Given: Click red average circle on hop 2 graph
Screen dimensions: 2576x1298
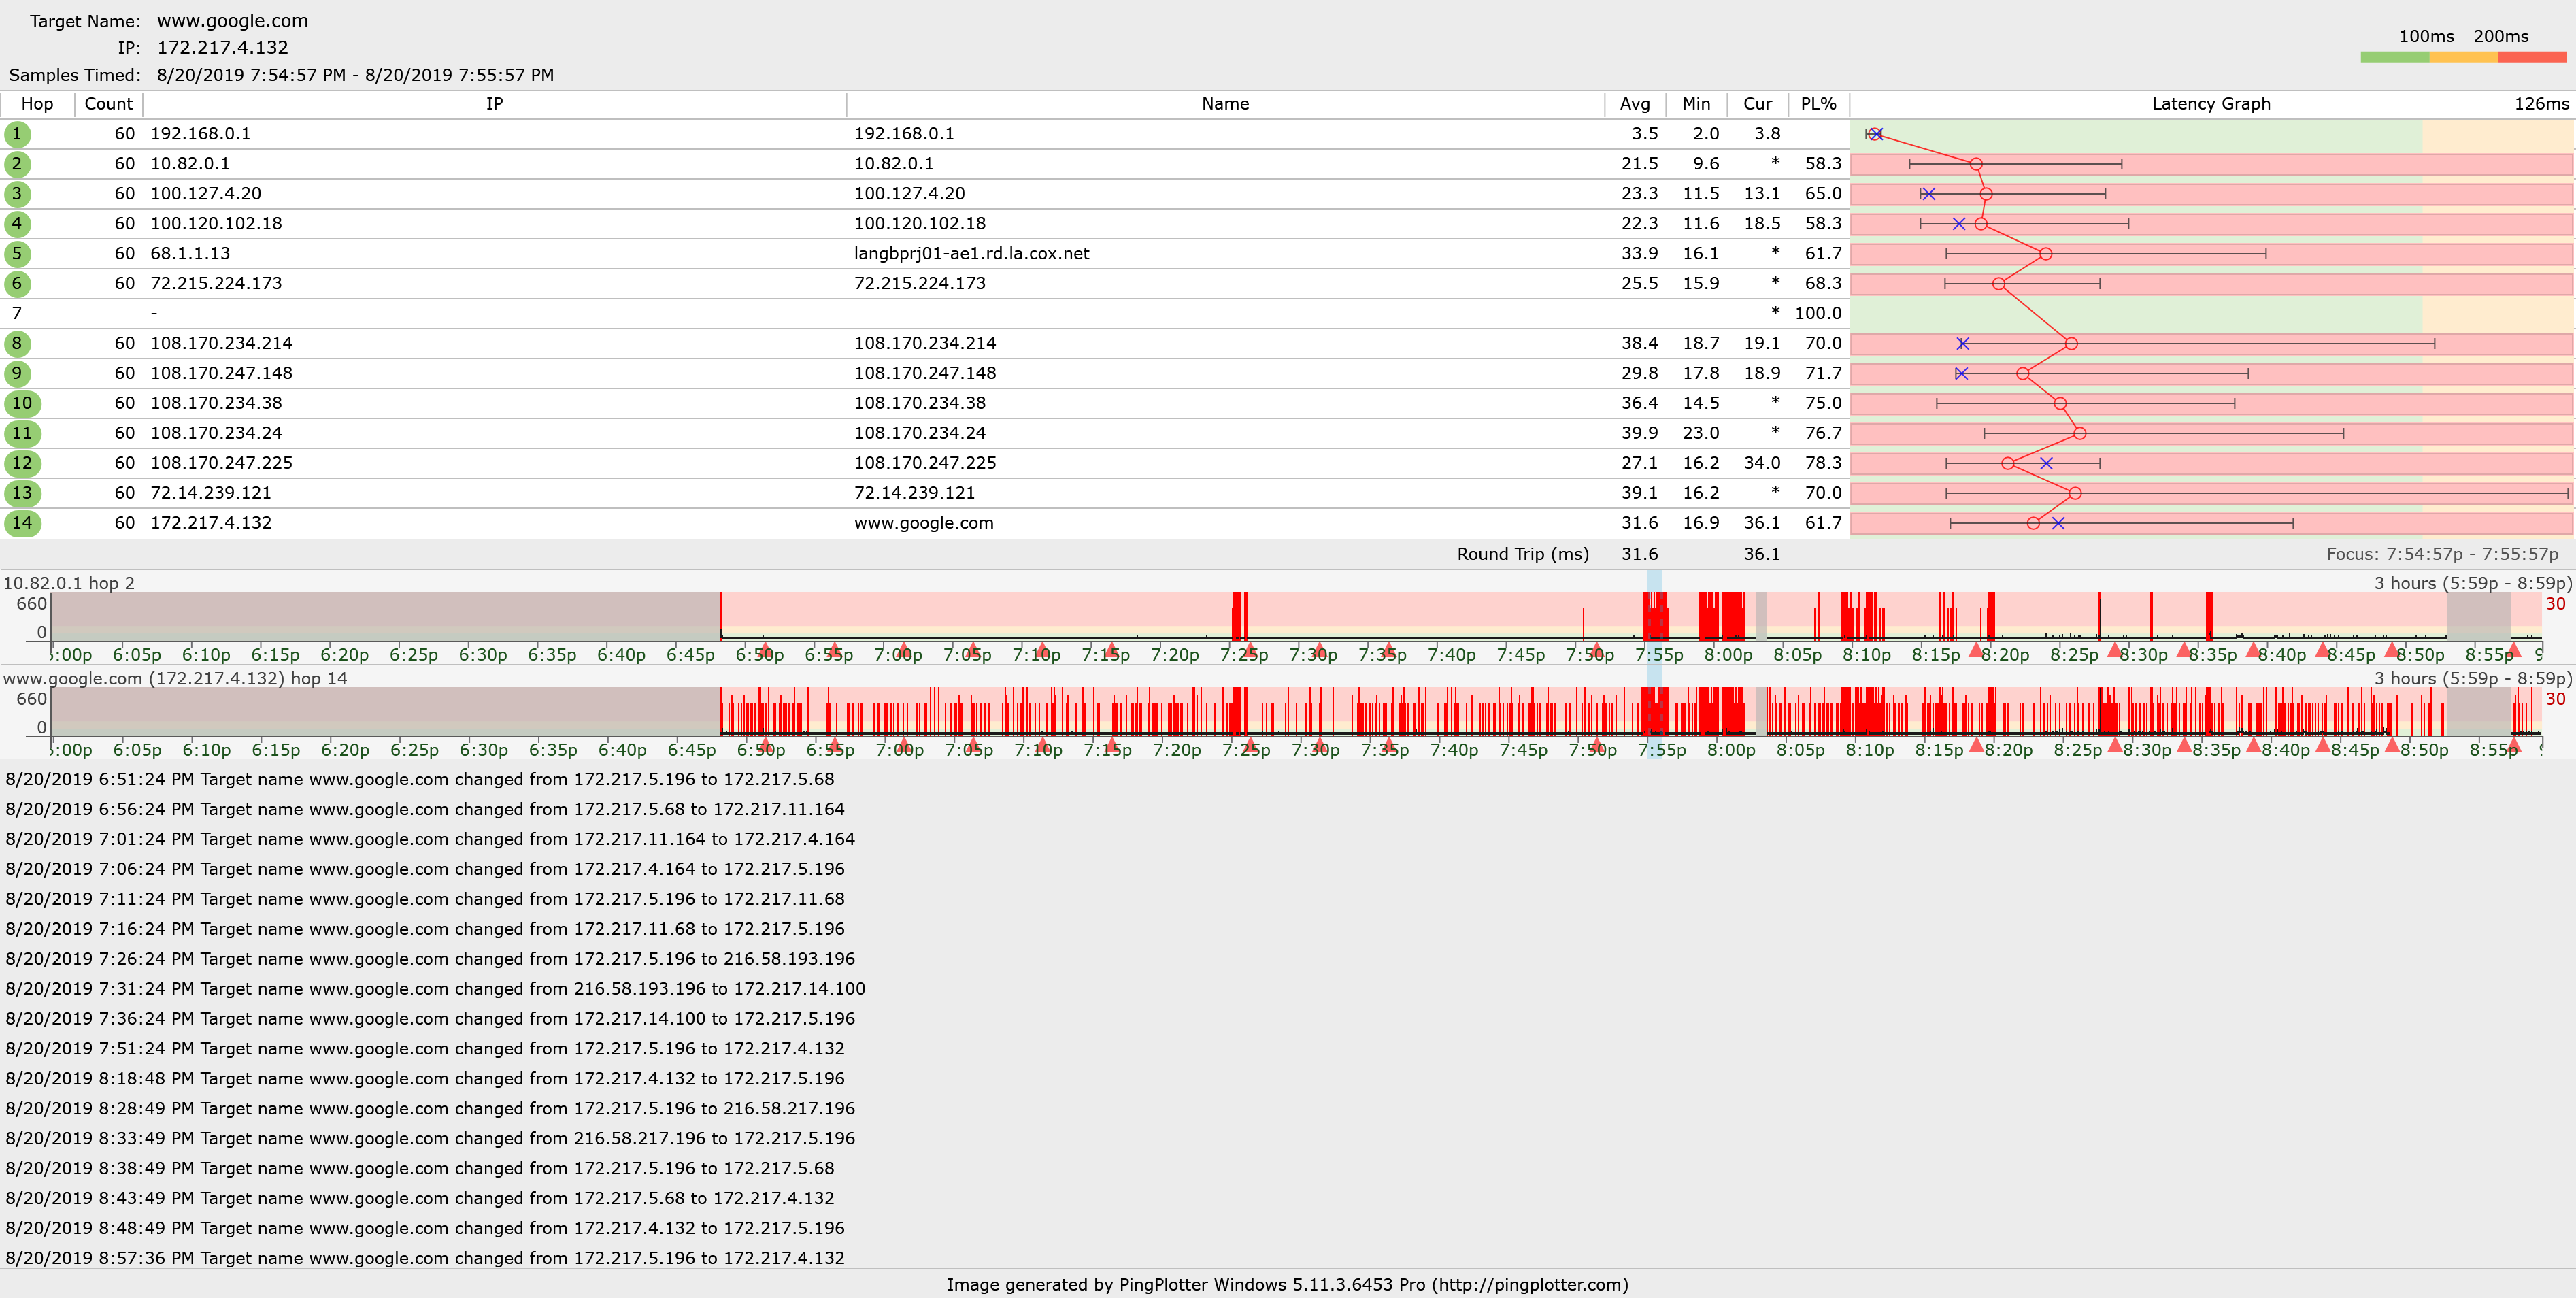Looking at the screenshot, I should (1976, 164).
